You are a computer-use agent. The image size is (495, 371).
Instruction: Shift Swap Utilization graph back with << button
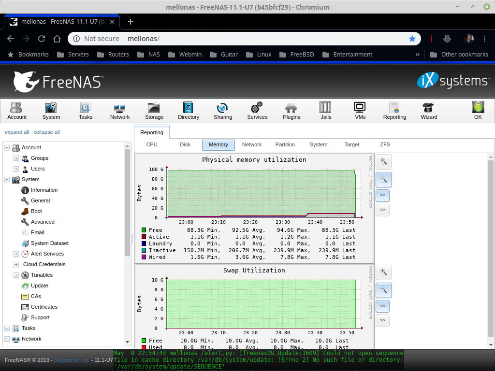(x=383, y=306)
